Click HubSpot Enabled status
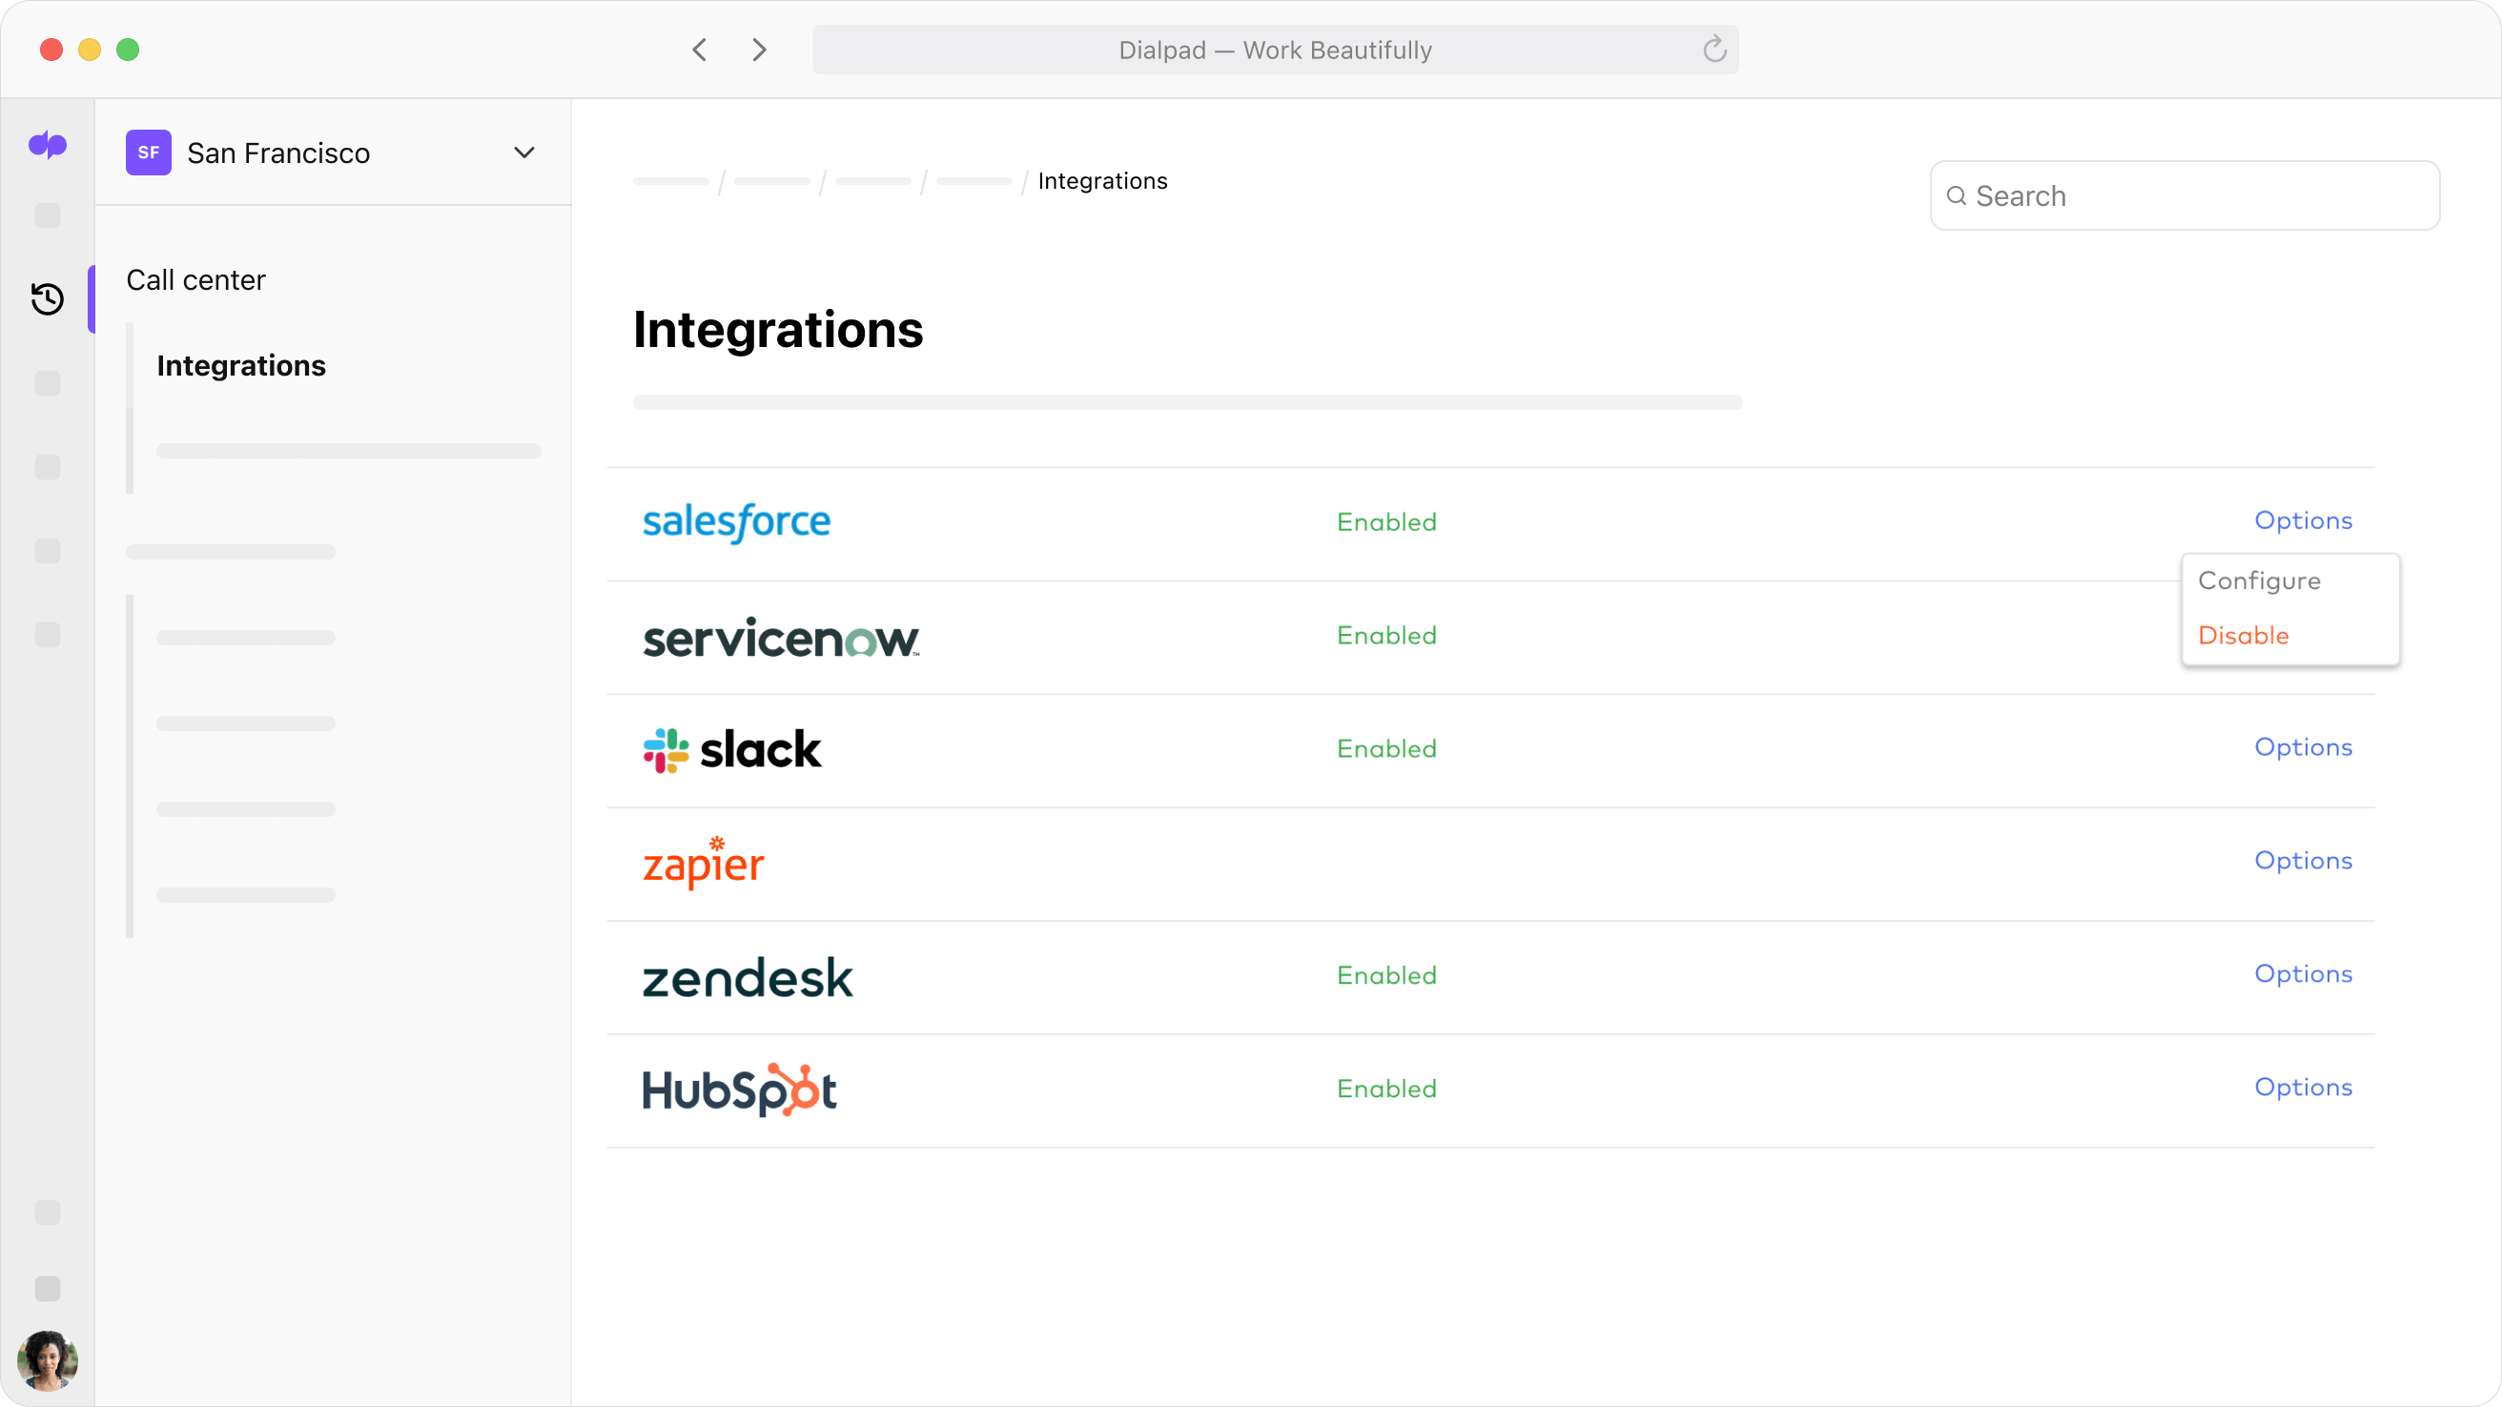This screenshot has width=2502, height=1407. point(1386,1090)
